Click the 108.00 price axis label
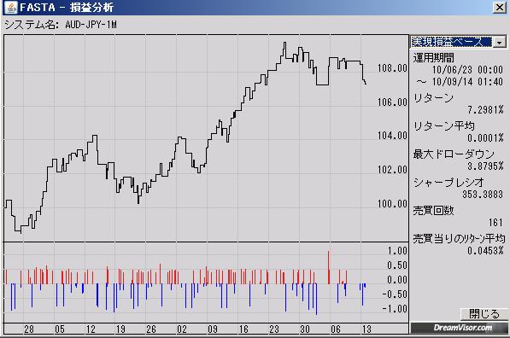This screenshot has width=510, height=338. 392,68
